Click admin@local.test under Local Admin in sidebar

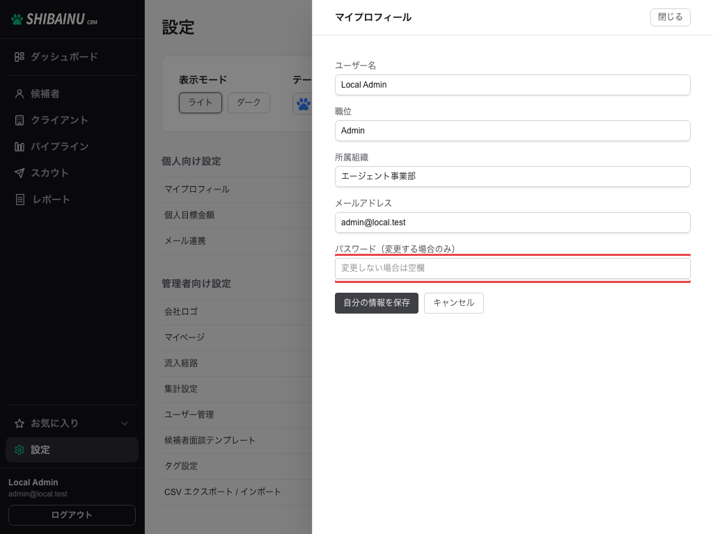(38, 494)
